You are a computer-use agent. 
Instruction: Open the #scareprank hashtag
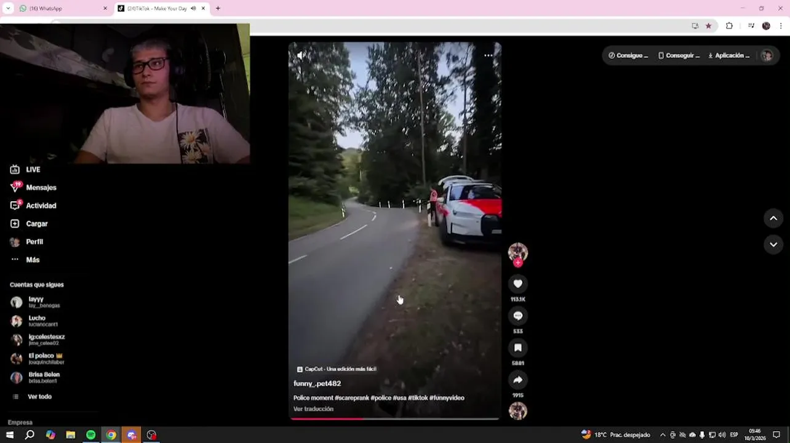click(x=352, y=398)
